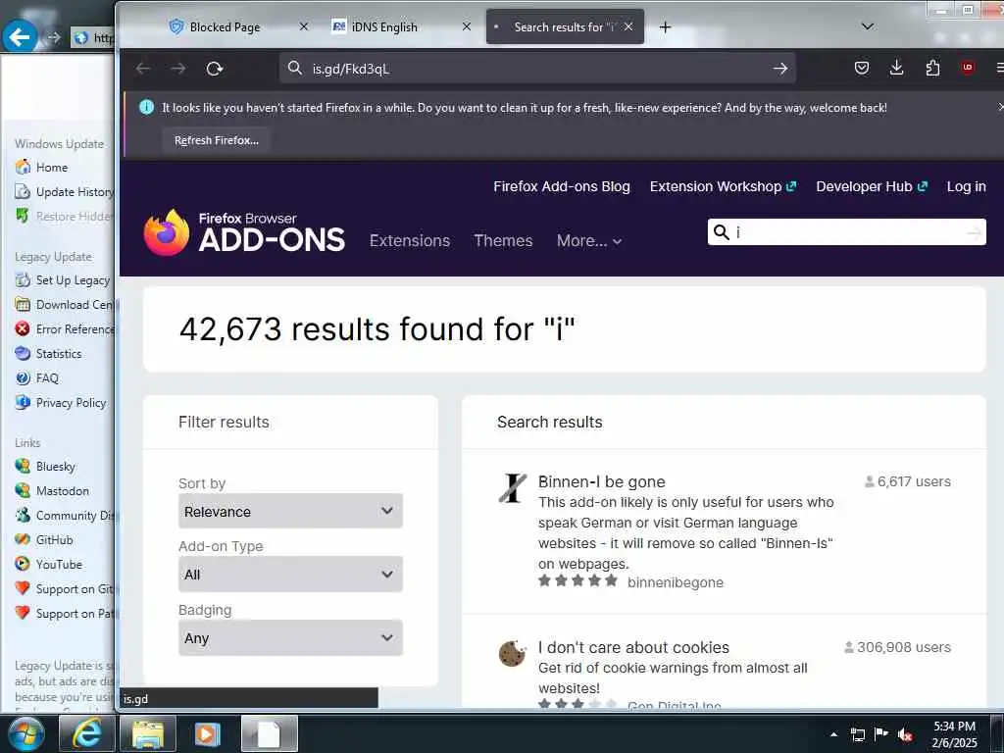Expand the More... menu
This screenshot has height=753, width=1004.
tap(589, 241)
